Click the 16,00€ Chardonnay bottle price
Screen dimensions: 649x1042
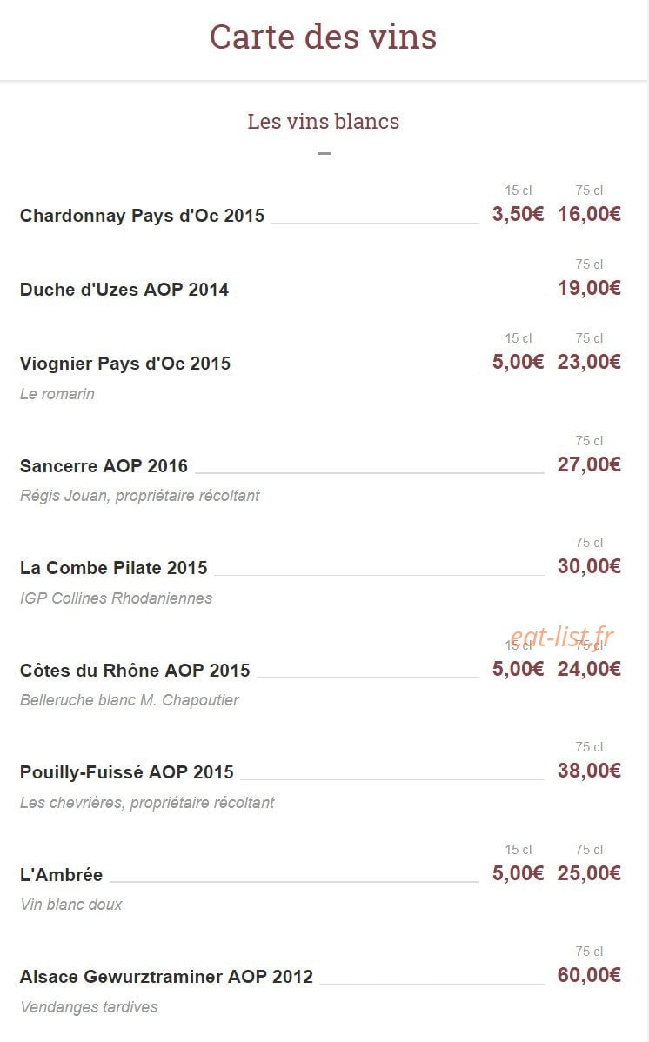click(589, 214)
